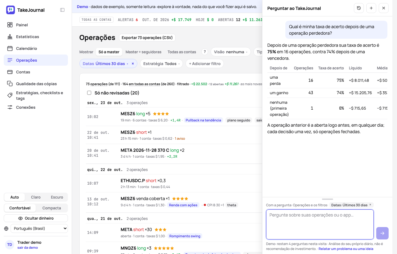Click the sair da demo link
397x254 pixels.
[28, 247]
